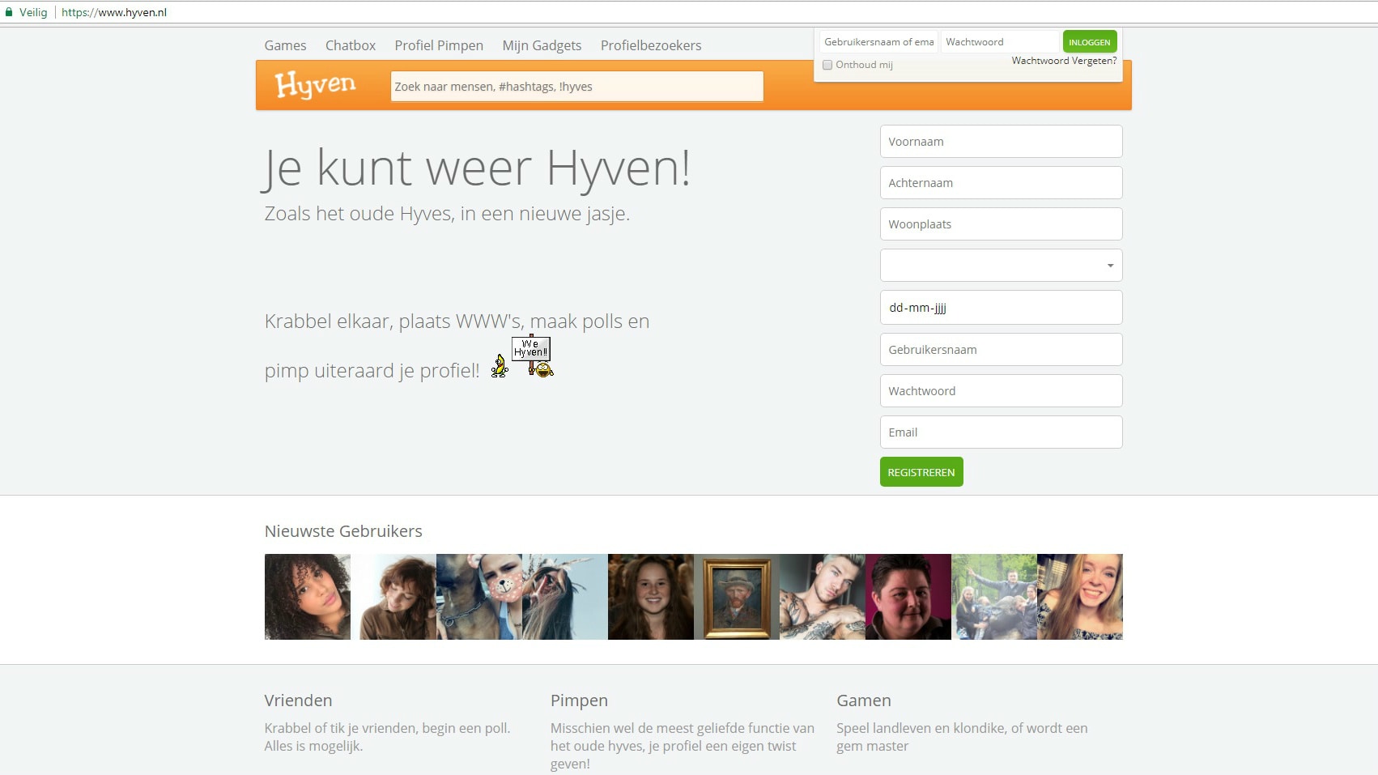Click the secure padlock icon in the address bar
1378x775 pixels.
[9, 12]
